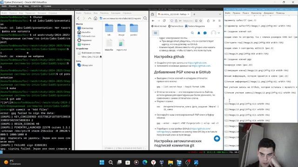The width and height of the screenshot is (298, 167).
Task: Open Справка menu of VirtualBox
Action: [47, 6]
